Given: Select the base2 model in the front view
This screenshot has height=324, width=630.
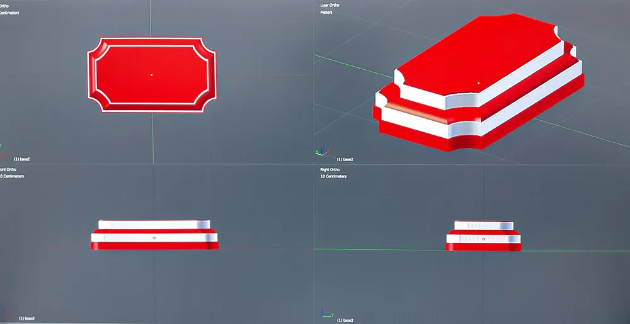Looking at the screenshot, I should [x=154, y=235].
